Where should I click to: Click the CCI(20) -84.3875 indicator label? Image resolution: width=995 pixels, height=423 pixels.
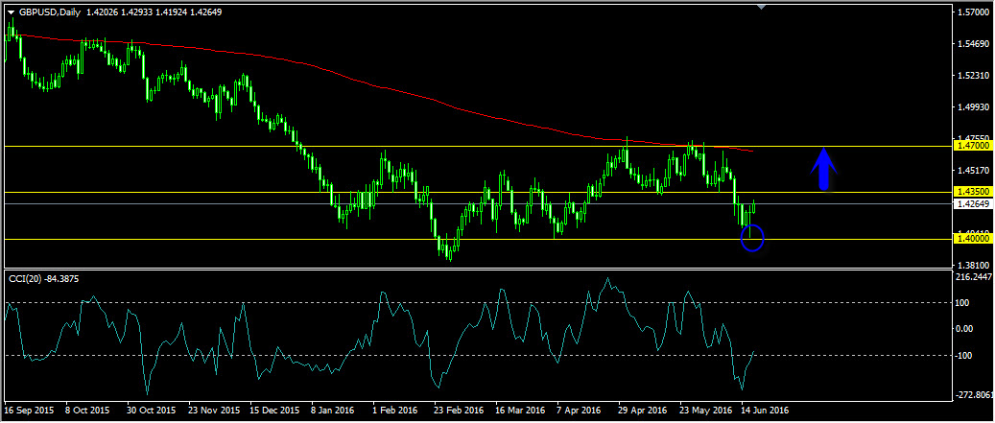tap(43, 278)
